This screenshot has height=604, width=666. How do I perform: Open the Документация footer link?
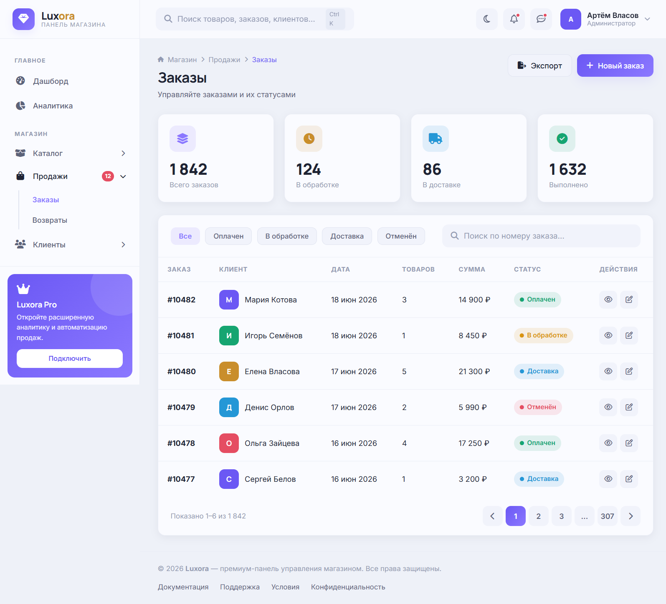pyautogui.click(x=183, y=587)
